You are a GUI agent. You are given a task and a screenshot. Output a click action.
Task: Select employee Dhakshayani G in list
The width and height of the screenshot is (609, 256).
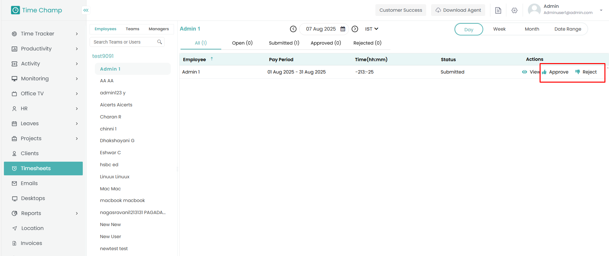click(117, 141)
